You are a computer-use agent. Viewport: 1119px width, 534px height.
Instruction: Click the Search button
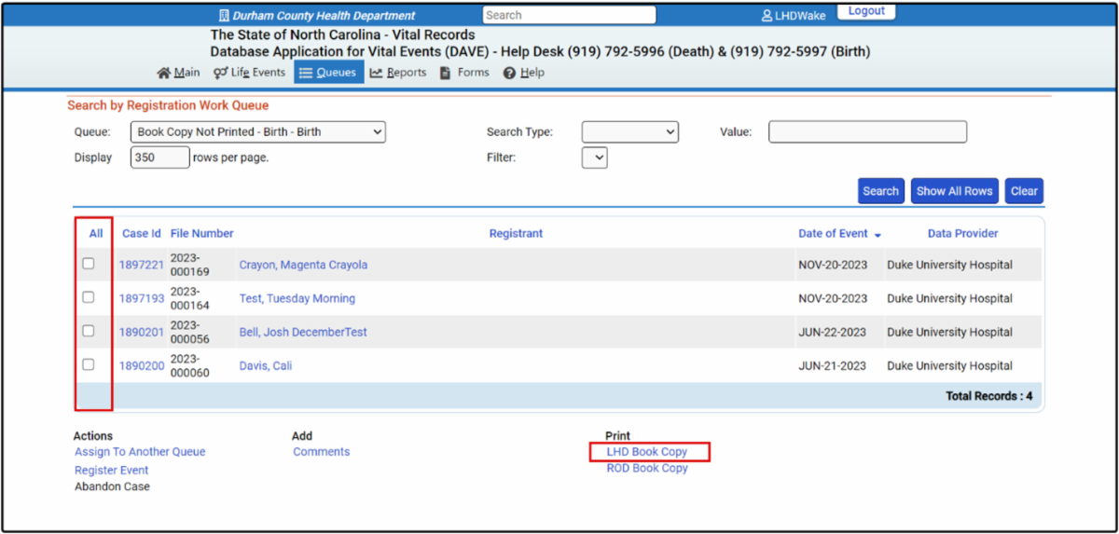pos(880,191)
